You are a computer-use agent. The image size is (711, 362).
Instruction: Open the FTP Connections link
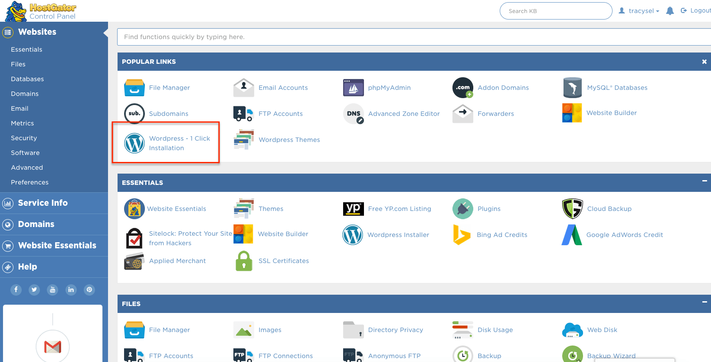click(285, 356)
